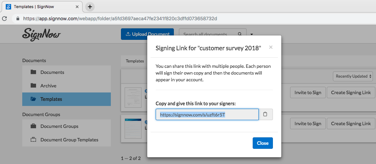Open a new browser tab
376x164 pixels.
[x=90, y=7]
